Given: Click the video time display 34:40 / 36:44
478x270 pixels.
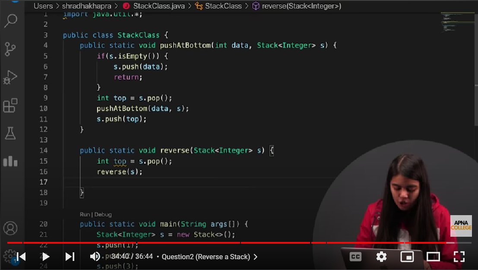Looking at the screenshot, I should point(132,257).
